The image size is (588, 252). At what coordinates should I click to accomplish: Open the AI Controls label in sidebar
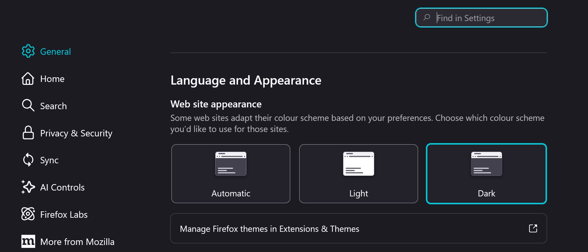[x=62, y=187]
